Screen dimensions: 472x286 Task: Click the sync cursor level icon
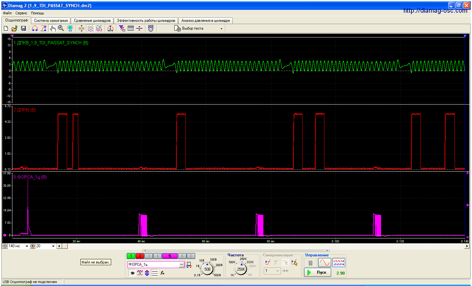(x=294, y=262)
